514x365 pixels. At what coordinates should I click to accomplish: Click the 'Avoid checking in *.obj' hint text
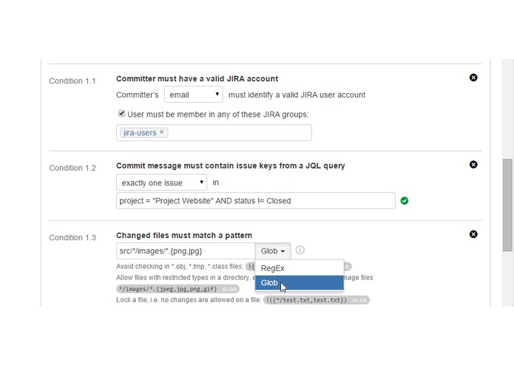pyautogui.click(x=180, y=266)
